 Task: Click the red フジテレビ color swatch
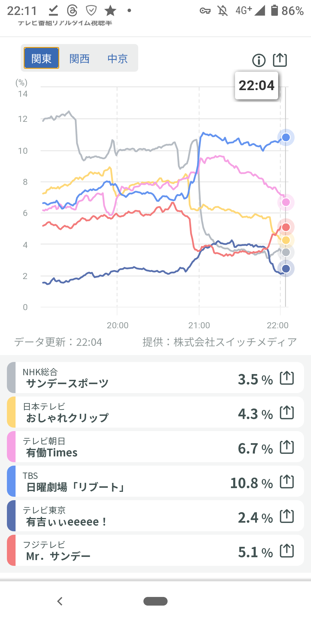point(12,551)
